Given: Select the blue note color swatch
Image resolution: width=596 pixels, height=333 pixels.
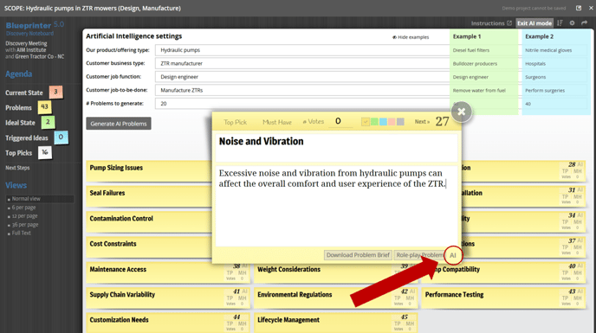Looking at the screenshot, I should [x=383, y=122].
